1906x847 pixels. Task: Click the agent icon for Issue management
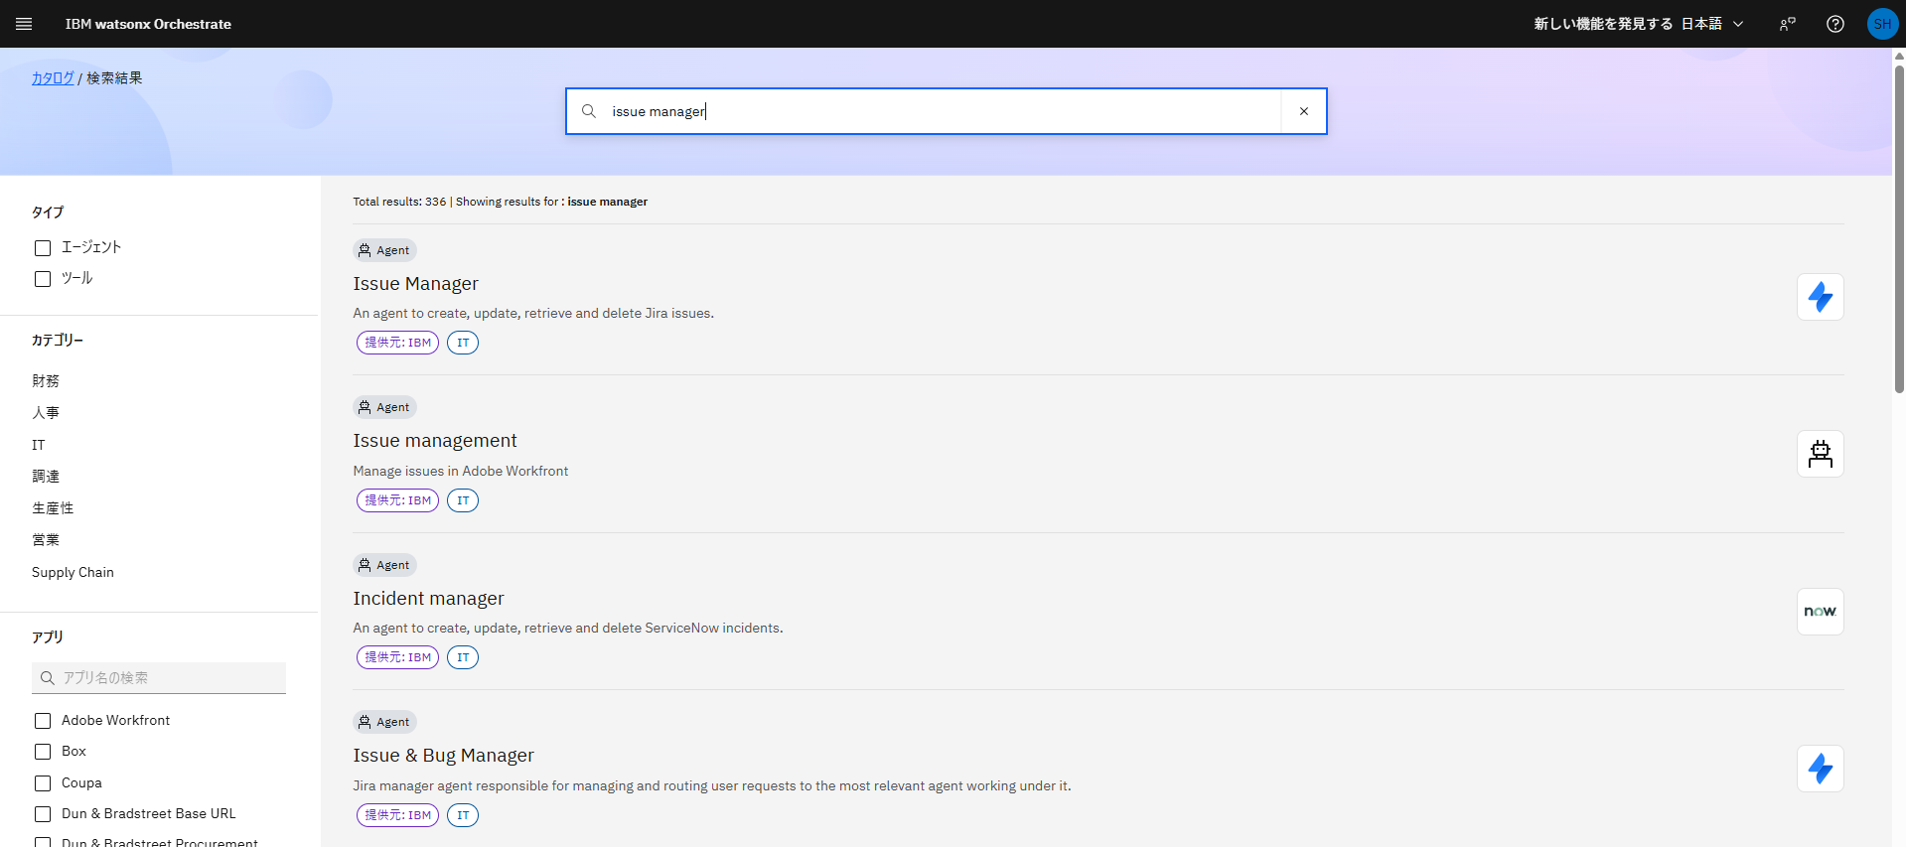pos(1820,454)
